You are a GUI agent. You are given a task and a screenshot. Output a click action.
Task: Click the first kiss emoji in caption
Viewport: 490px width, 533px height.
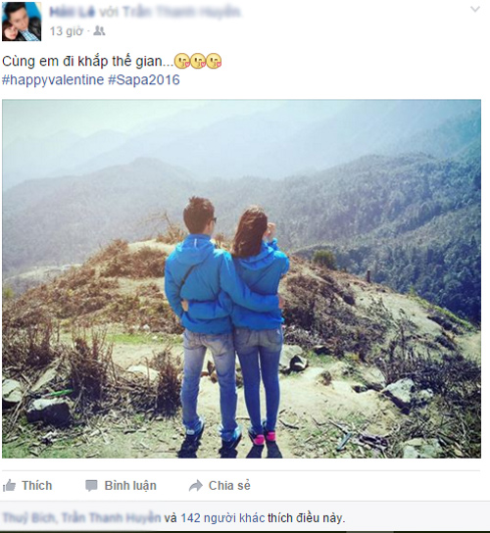click(x=182, y=62)
